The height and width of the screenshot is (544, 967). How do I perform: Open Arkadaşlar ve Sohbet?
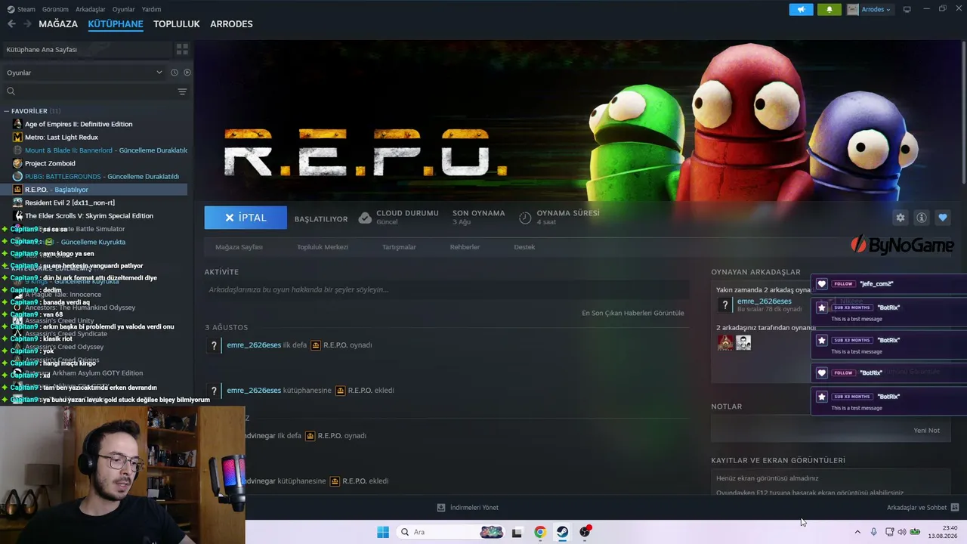tap(922, 508)
